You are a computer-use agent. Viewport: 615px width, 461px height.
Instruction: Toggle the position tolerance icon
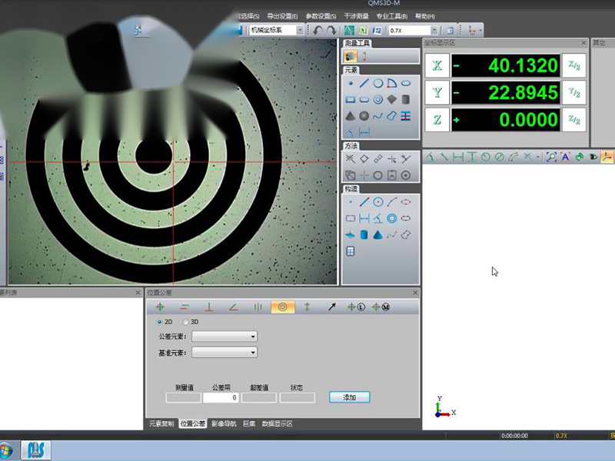click(x=160, y=307)
